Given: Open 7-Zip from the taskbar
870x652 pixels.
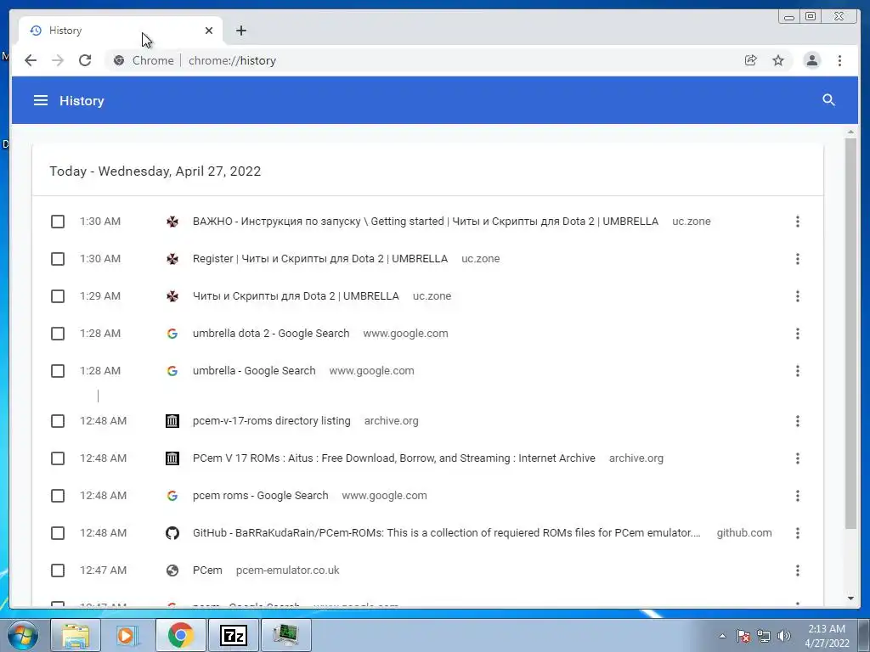Looking at the screenshot, I should coord(233,635).
